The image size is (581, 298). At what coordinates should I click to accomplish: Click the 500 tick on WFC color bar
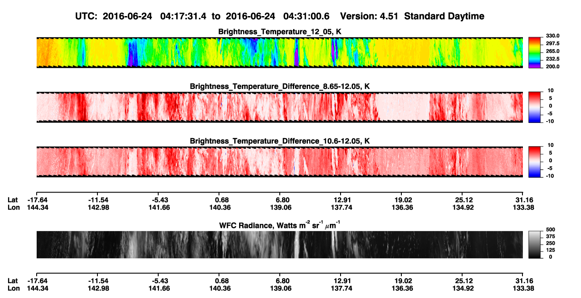(x=550, y=230)
